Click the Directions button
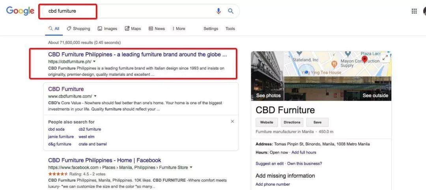The height and width of the screenshot is (190, 426). tap(292, 122)
